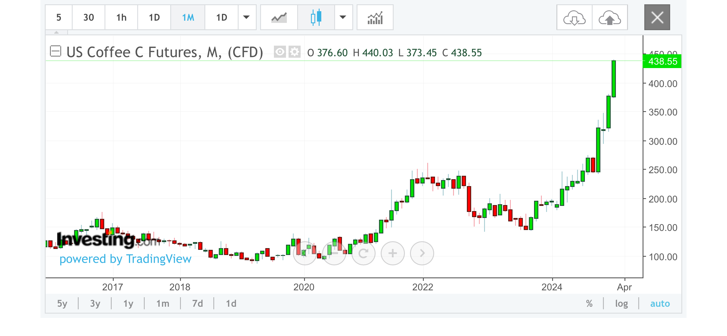727x336 pixels.
Task: Open the indicators icon
Action: (x=375, y=18)
